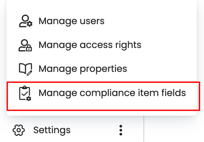The image size is (204, 142).
Task: Open Manage compliance item fields
Action: pos(112,93)
